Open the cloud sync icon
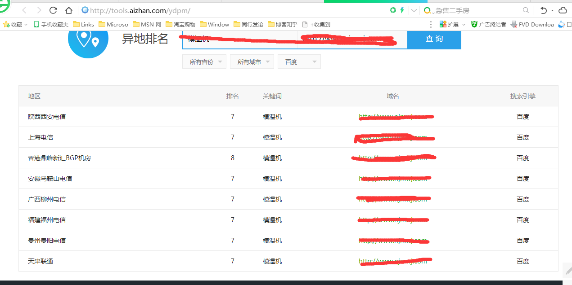This screenshot has height=285, width=572. pos(563,10)
